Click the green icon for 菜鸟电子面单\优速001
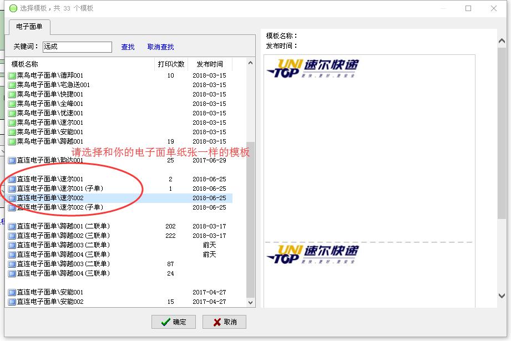The image size is (511, 341). (x=12, y=113)
